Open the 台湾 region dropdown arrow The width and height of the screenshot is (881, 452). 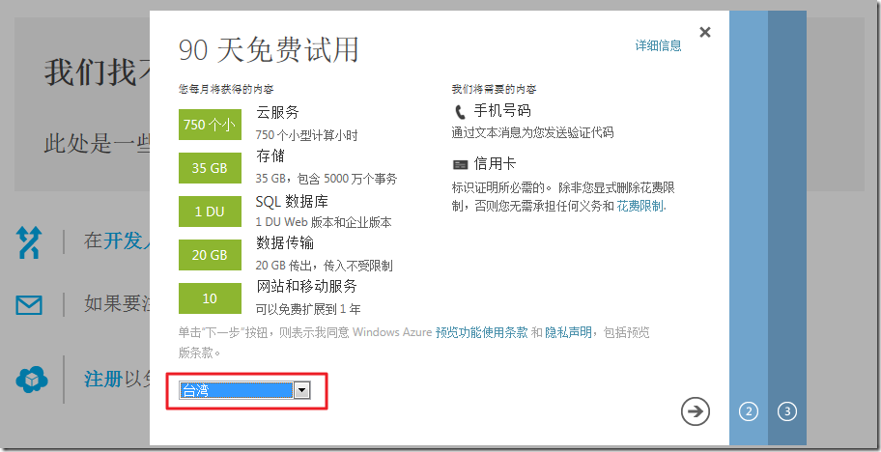click(x=301, y=390)
